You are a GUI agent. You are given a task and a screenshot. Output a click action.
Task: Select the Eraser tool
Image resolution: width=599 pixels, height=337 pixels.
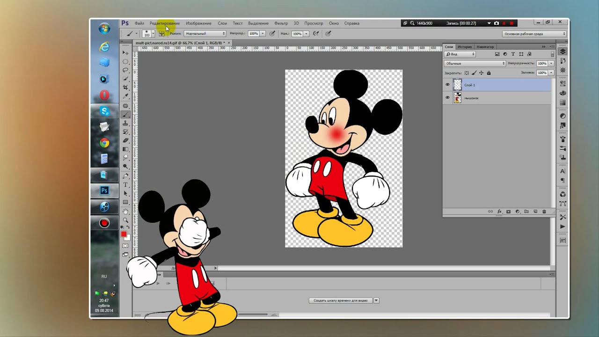pyautogui.click(x=125, y=140)
